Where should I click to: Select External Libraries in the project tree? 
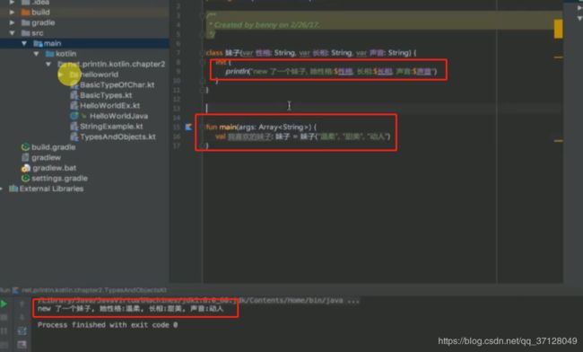pos(51,189)
